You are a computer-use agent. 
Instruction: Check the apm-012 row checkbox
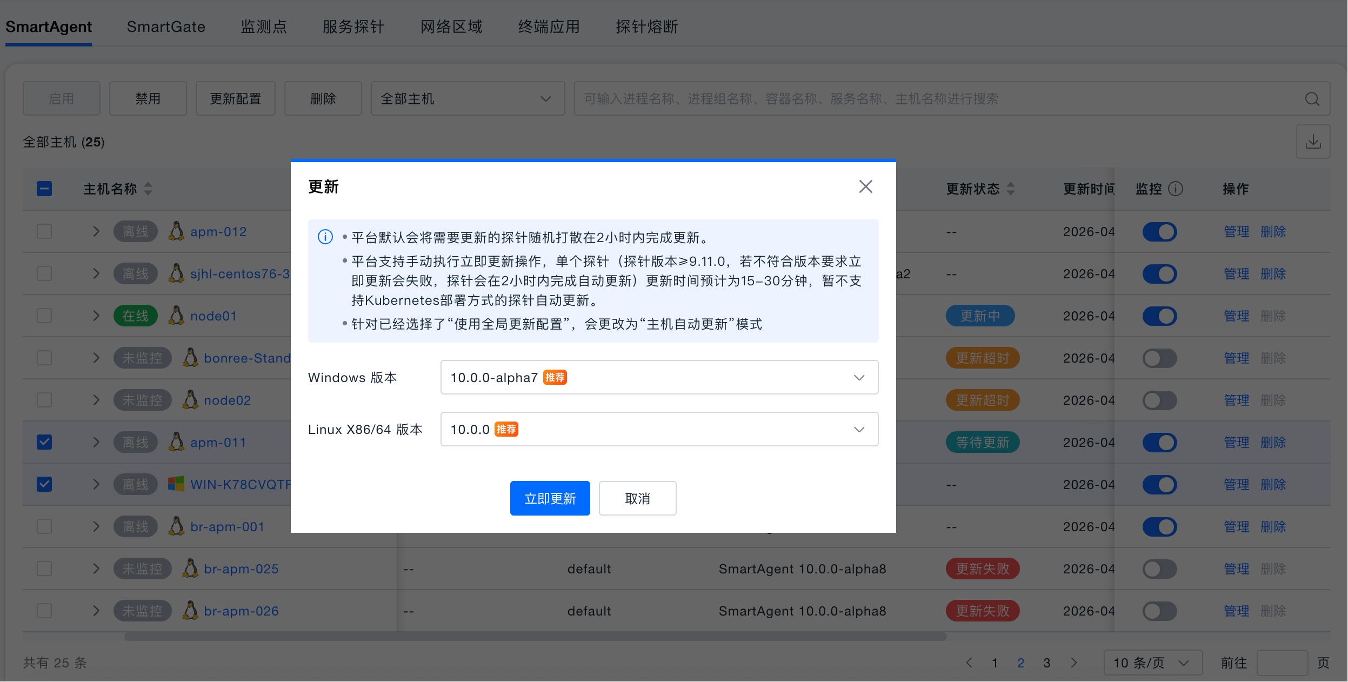44,231
